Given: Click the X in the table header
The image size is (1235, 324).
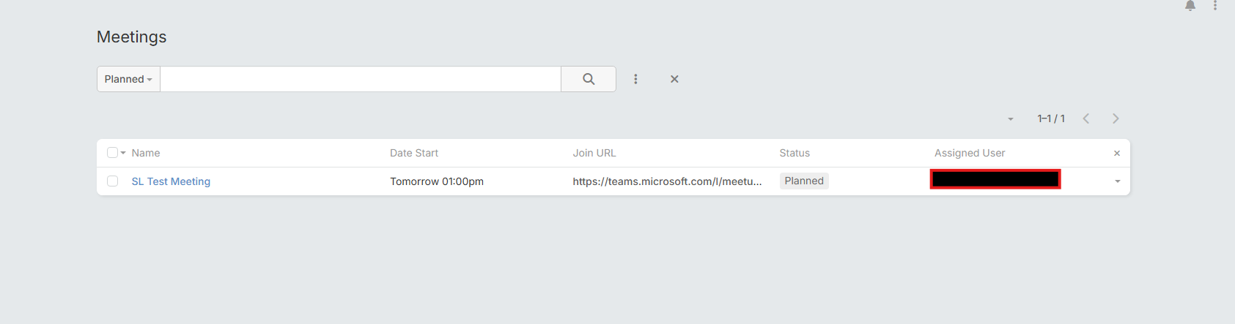Looking at the screenshot, I should 1117,154.
